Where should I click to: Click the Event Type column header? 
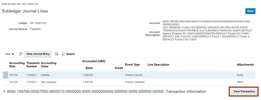point(133,64)
